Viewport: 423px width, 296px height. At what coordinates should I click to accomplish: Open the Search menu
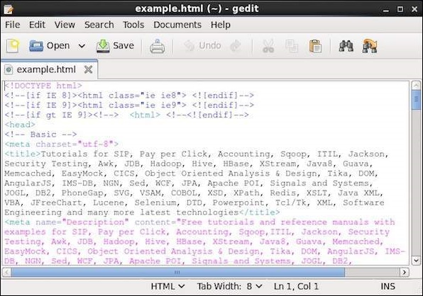point(99,25)
